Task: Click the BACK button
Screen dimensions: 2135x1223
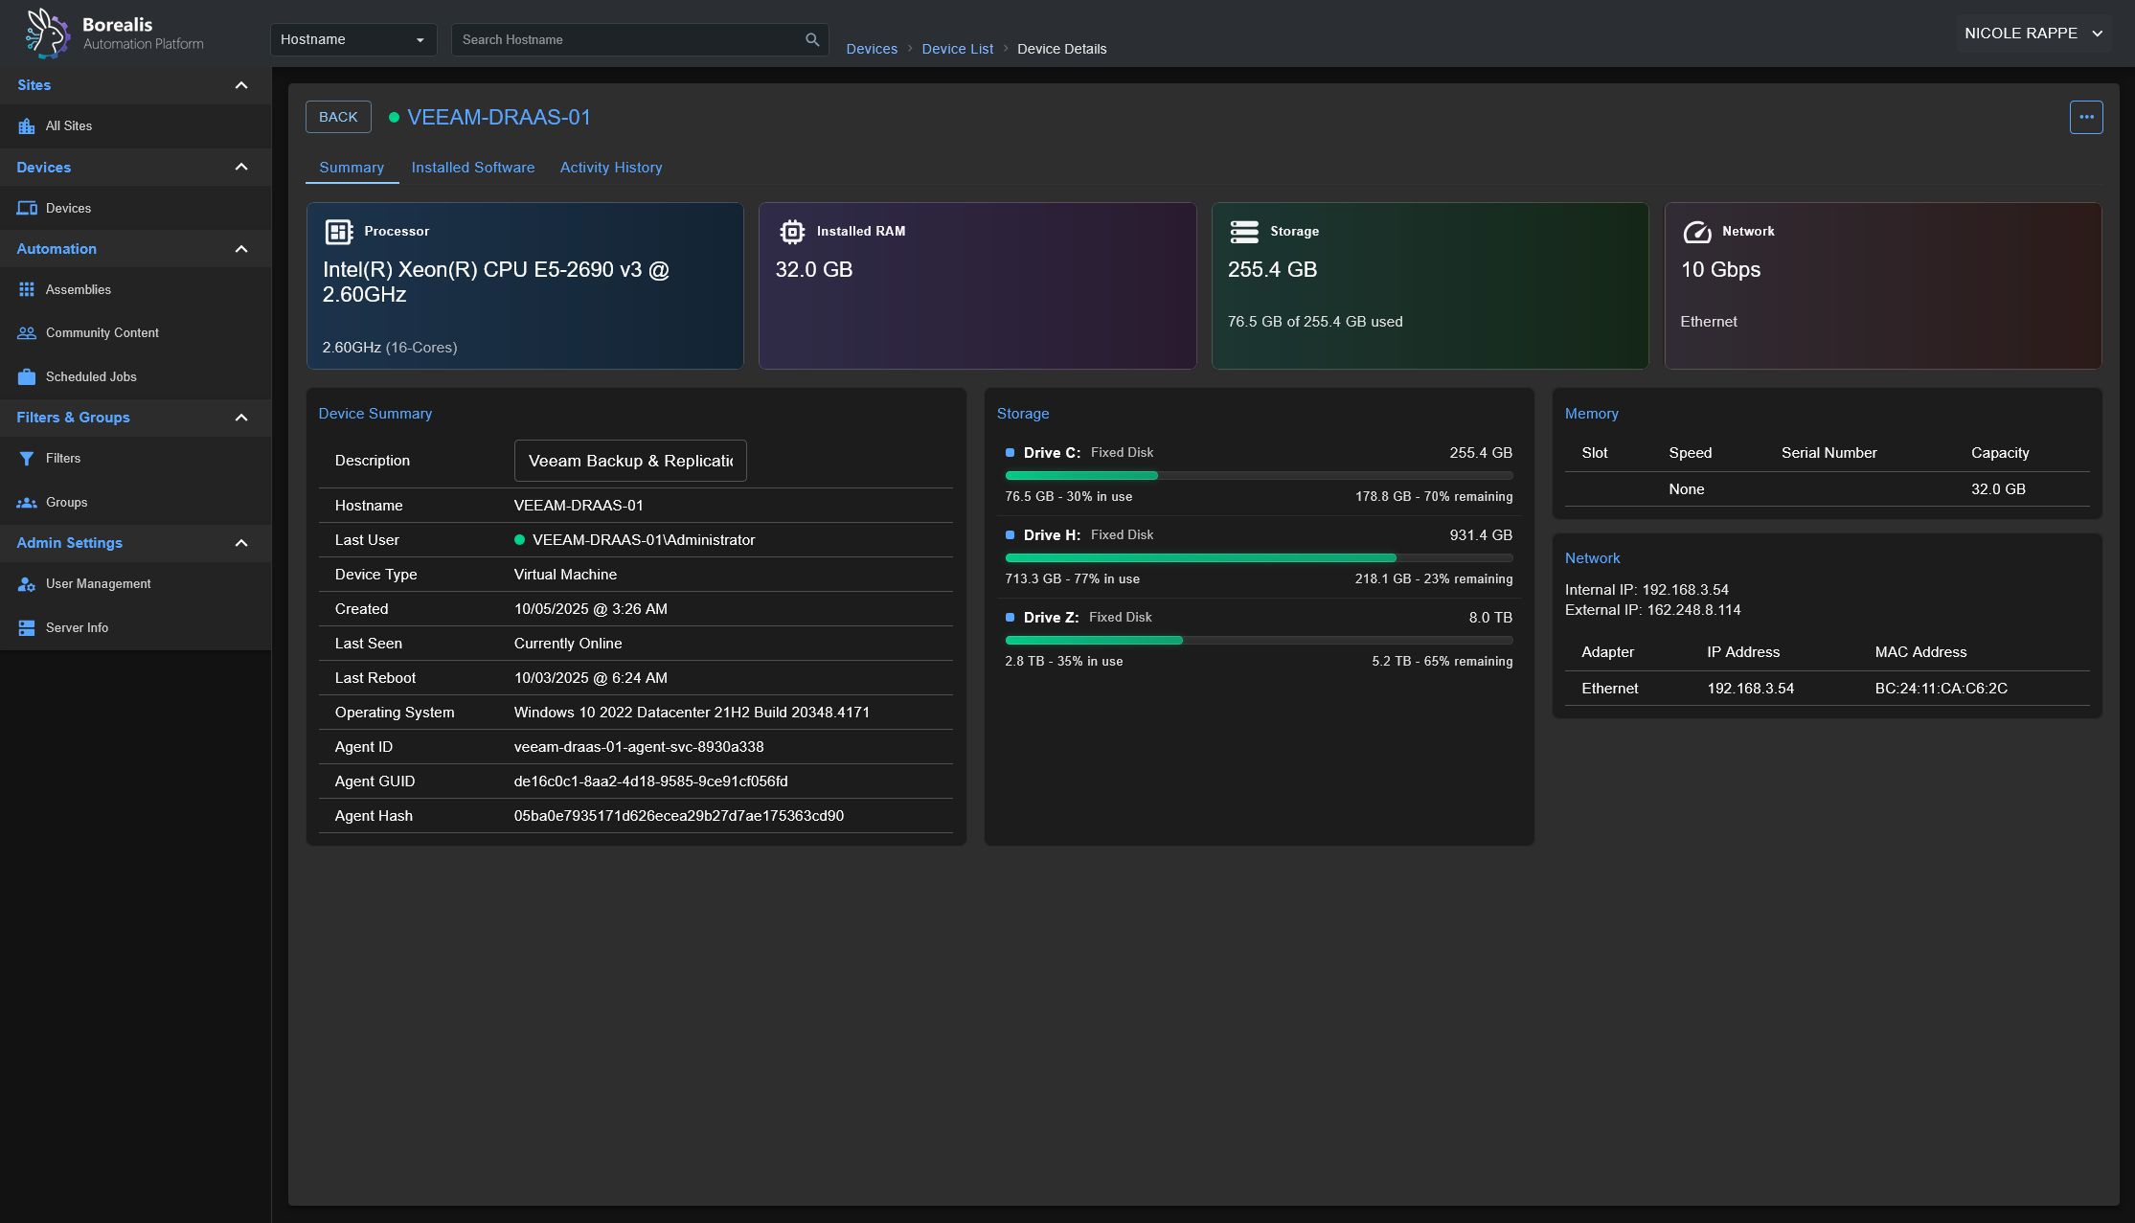Action: coord(338,117)
